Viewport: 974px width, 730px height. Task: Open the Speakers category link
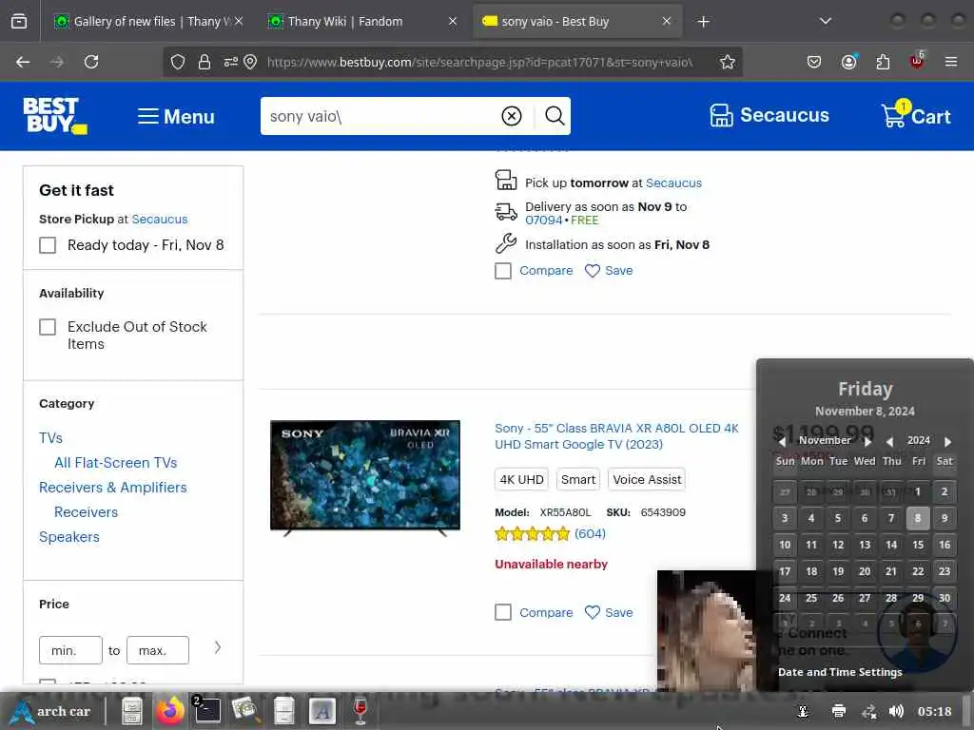68,538
